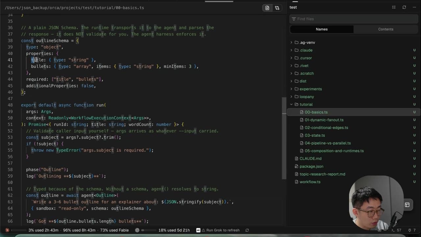421x237 pixels.
Task: Click the "96% used 8h 43m" status text
Action: [x=79, y=230]
